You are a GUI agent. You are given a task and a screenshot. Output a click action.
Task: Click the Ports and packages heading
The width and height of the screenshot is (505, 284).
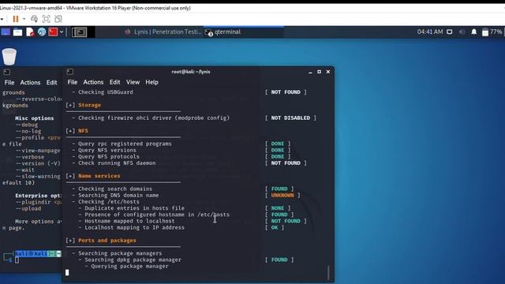tap(107, 240)
